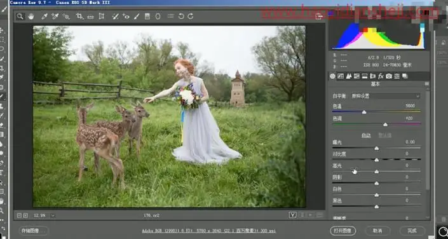Select the Hand tool in Camera Raw toolbar

pos(31,17)
